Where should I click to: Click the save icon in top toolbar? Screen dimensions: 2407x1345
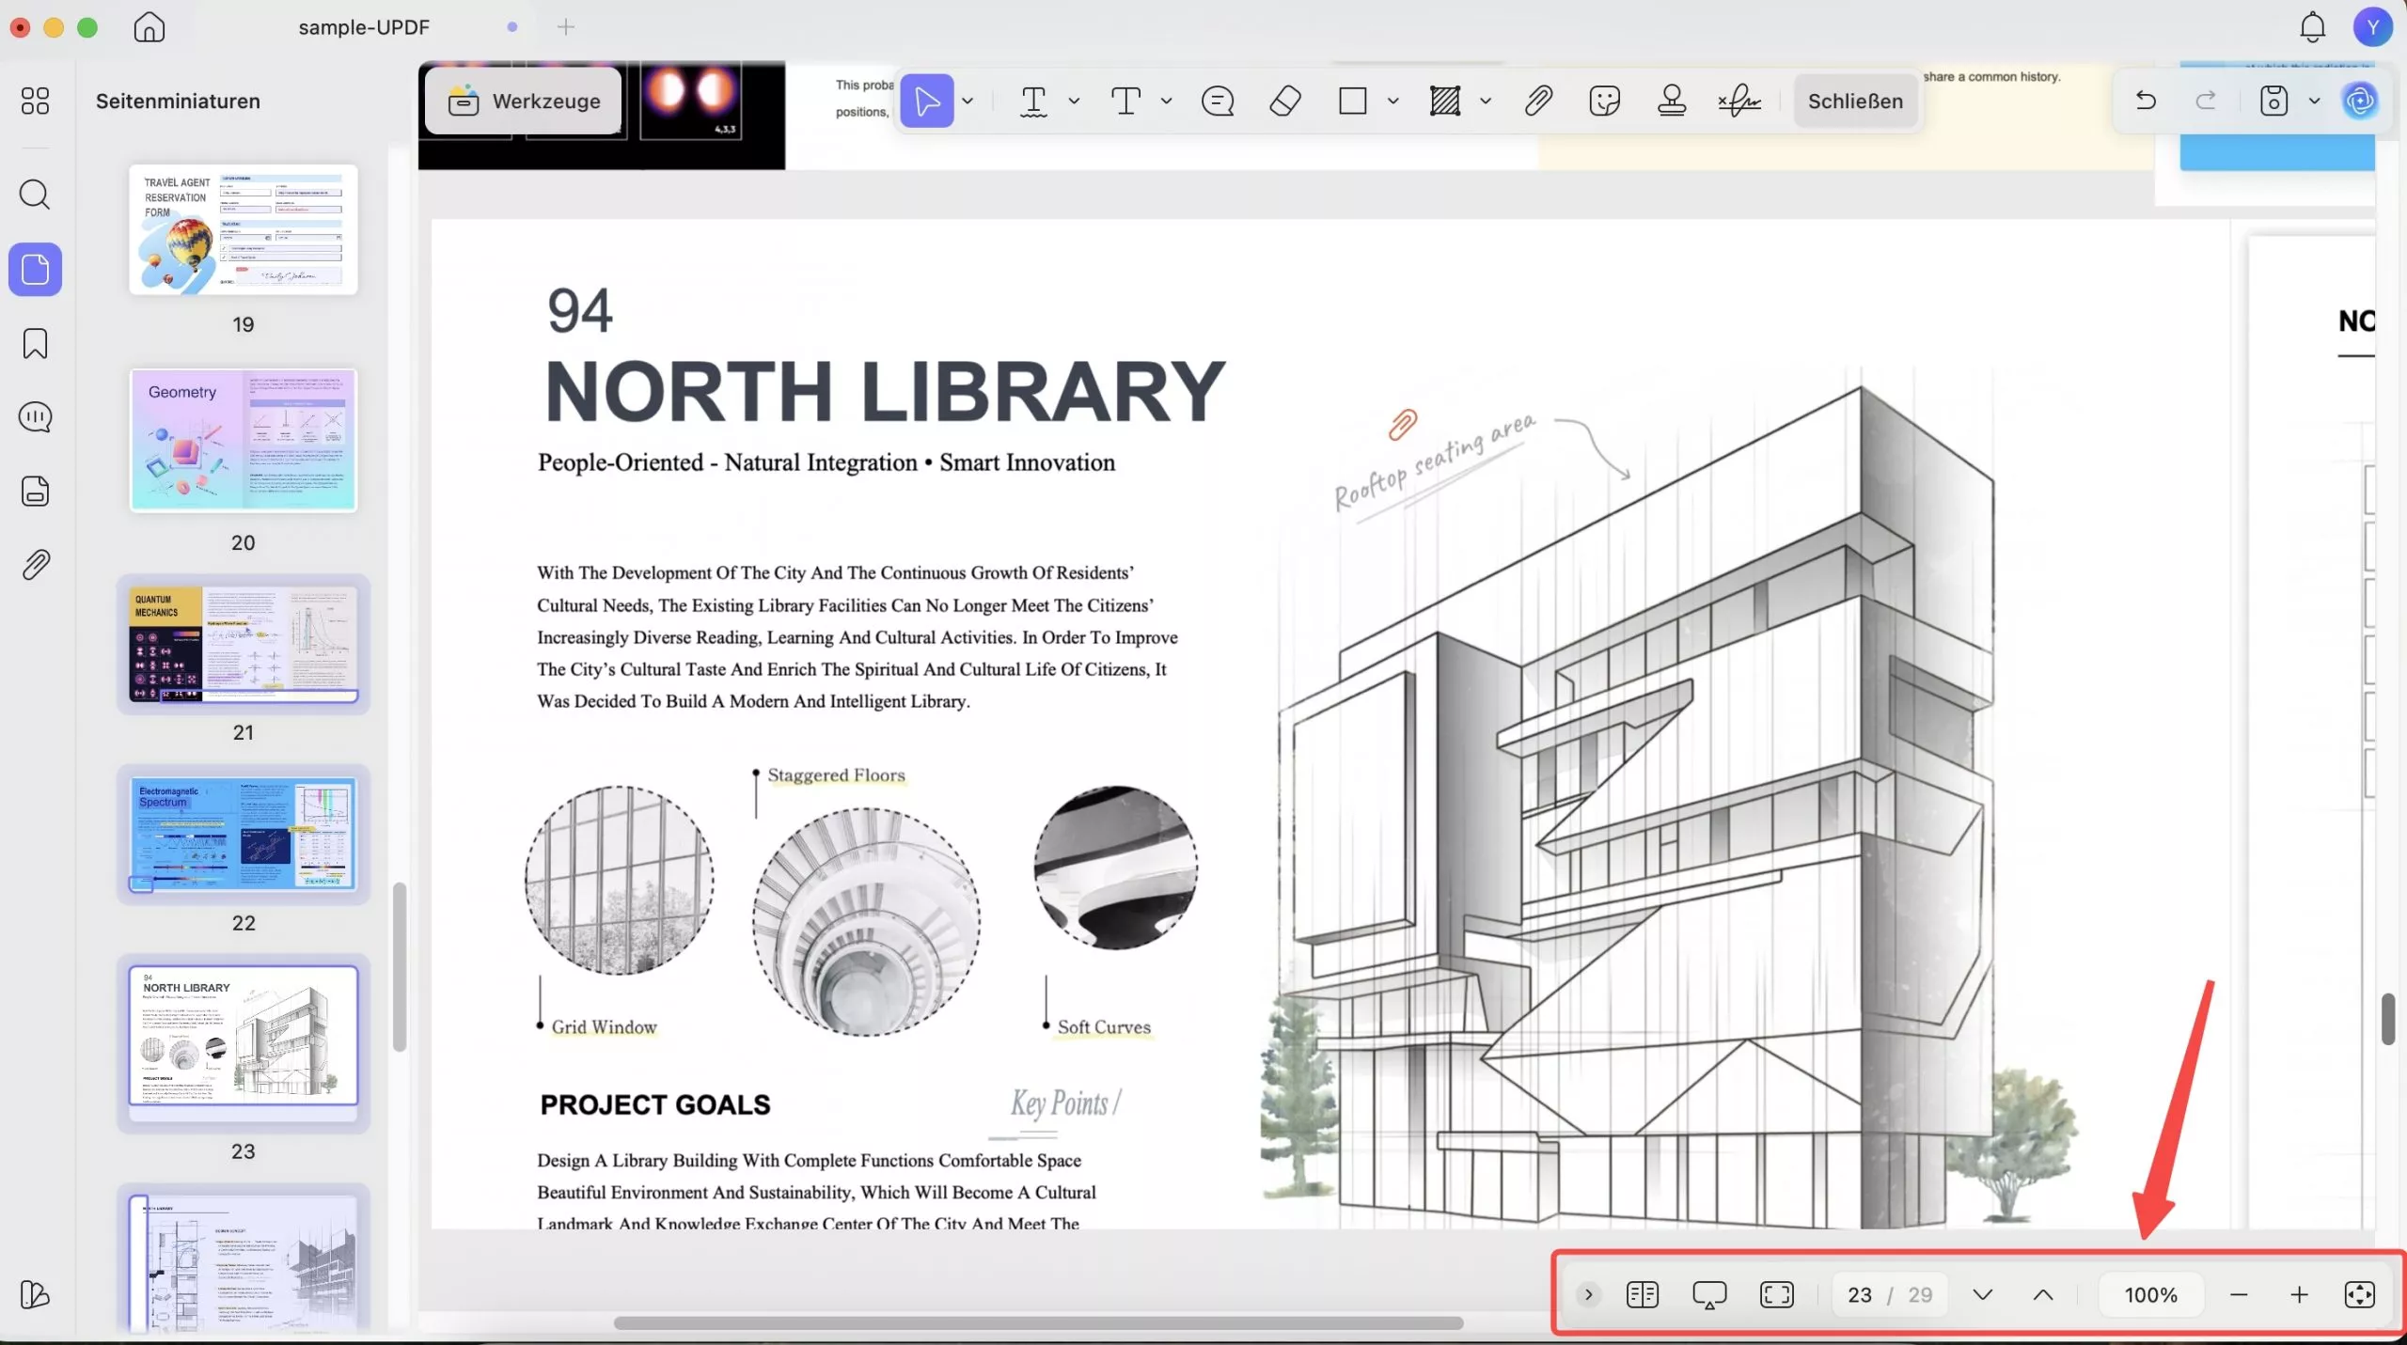click(x=2273, y=101)
